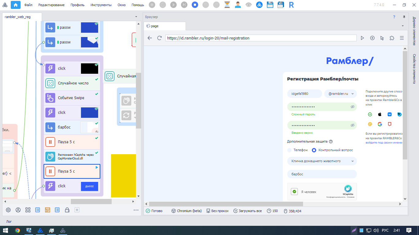Click the blue home icon in the toolbar

[16, 5]
